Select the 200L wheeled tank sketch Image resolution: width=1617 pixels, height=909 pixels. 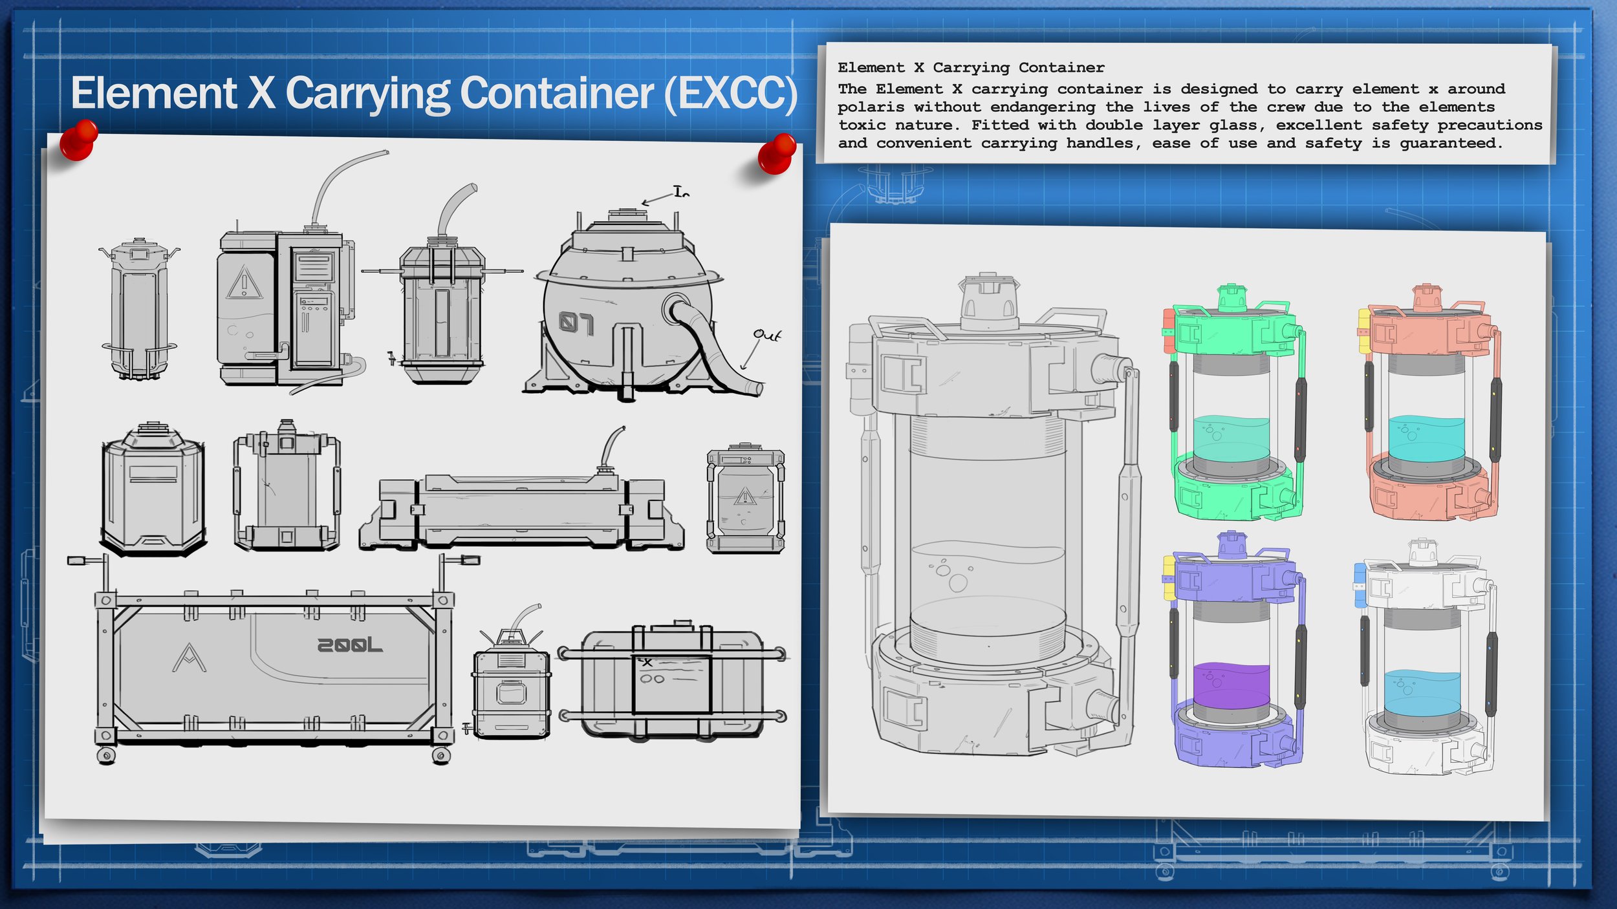pyautogui.click(x=274, y=659)
